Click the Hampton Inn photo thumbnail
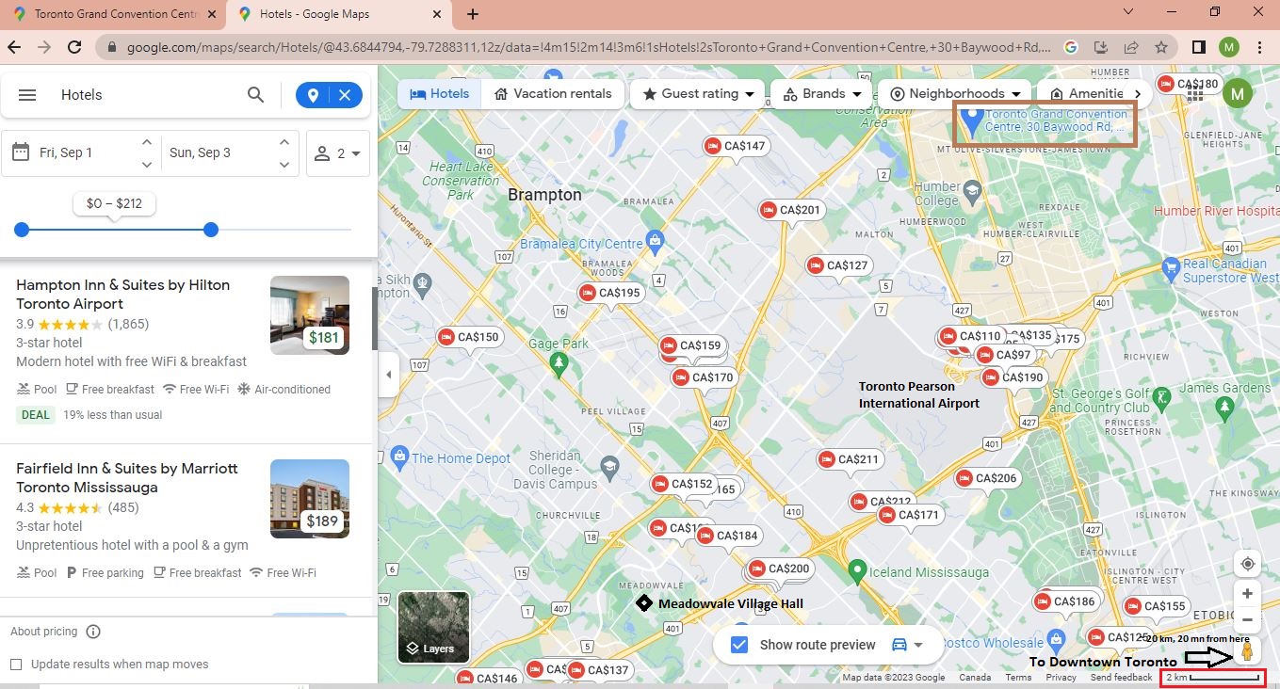The width and height of the screenshot is (1280, 689). coord(310,315)
